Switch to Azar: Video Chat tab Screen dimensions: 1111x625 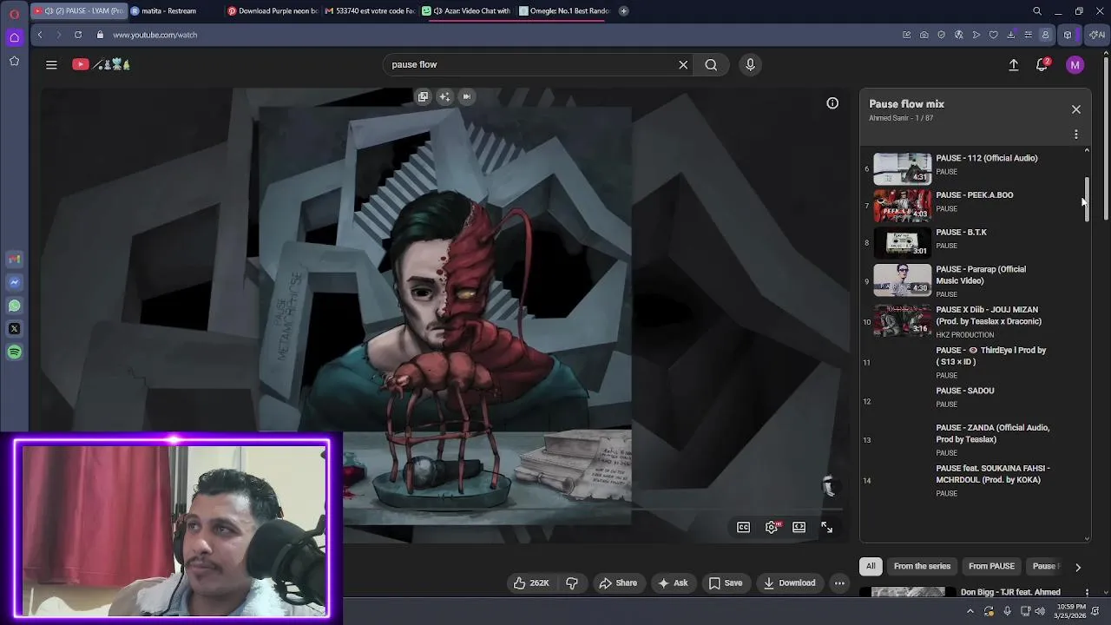click(x=467, y=10)
